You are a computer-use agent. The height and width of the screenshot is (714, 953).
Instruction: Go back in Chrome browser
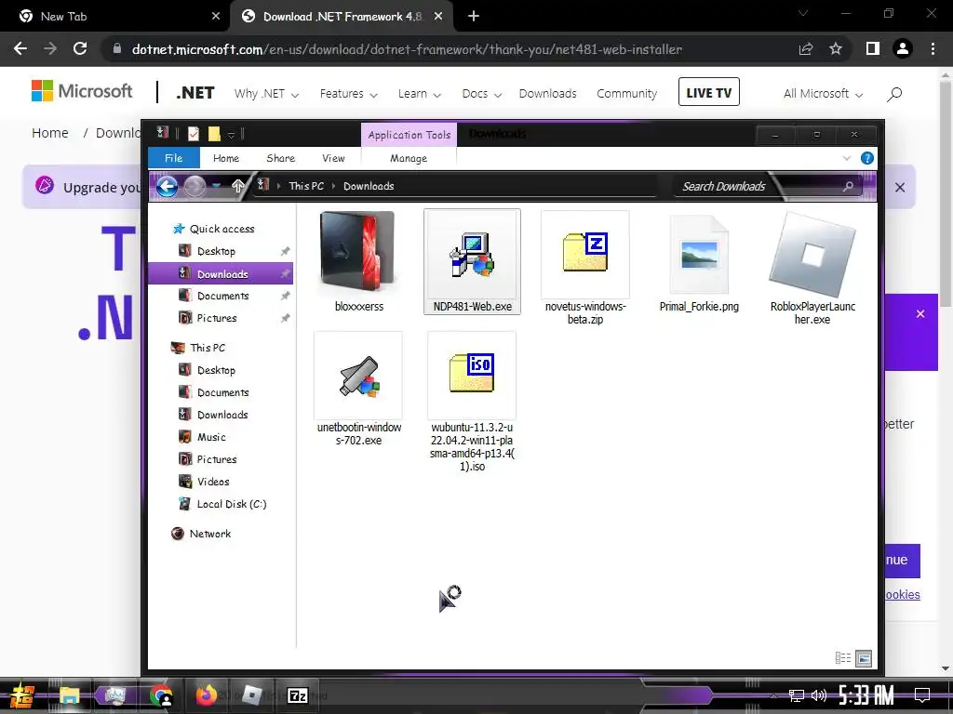pyautogui.click(x=20, y=48)
